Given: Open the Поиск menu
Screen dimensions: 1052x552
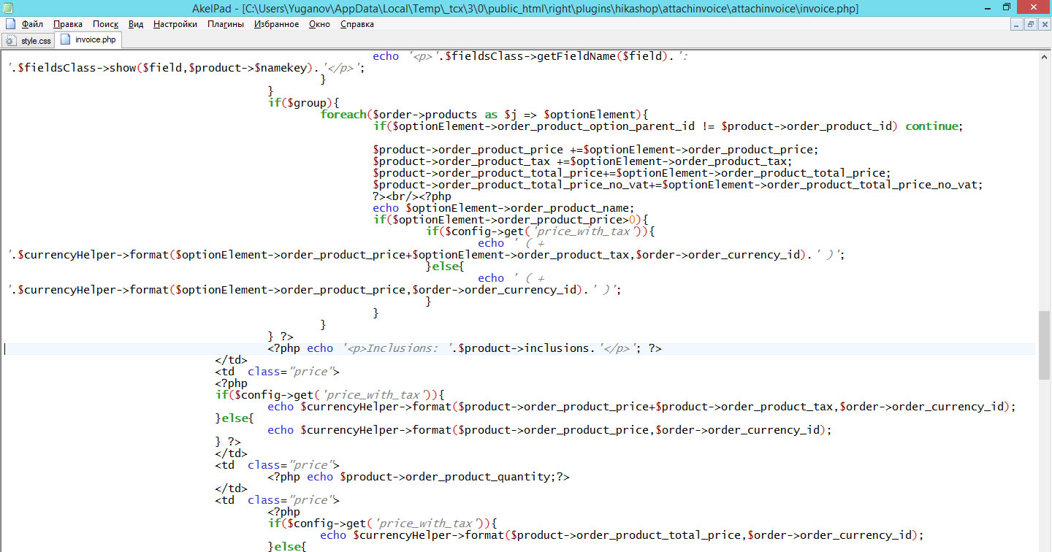Looking at the screenshot, I should tap(105, 24).
